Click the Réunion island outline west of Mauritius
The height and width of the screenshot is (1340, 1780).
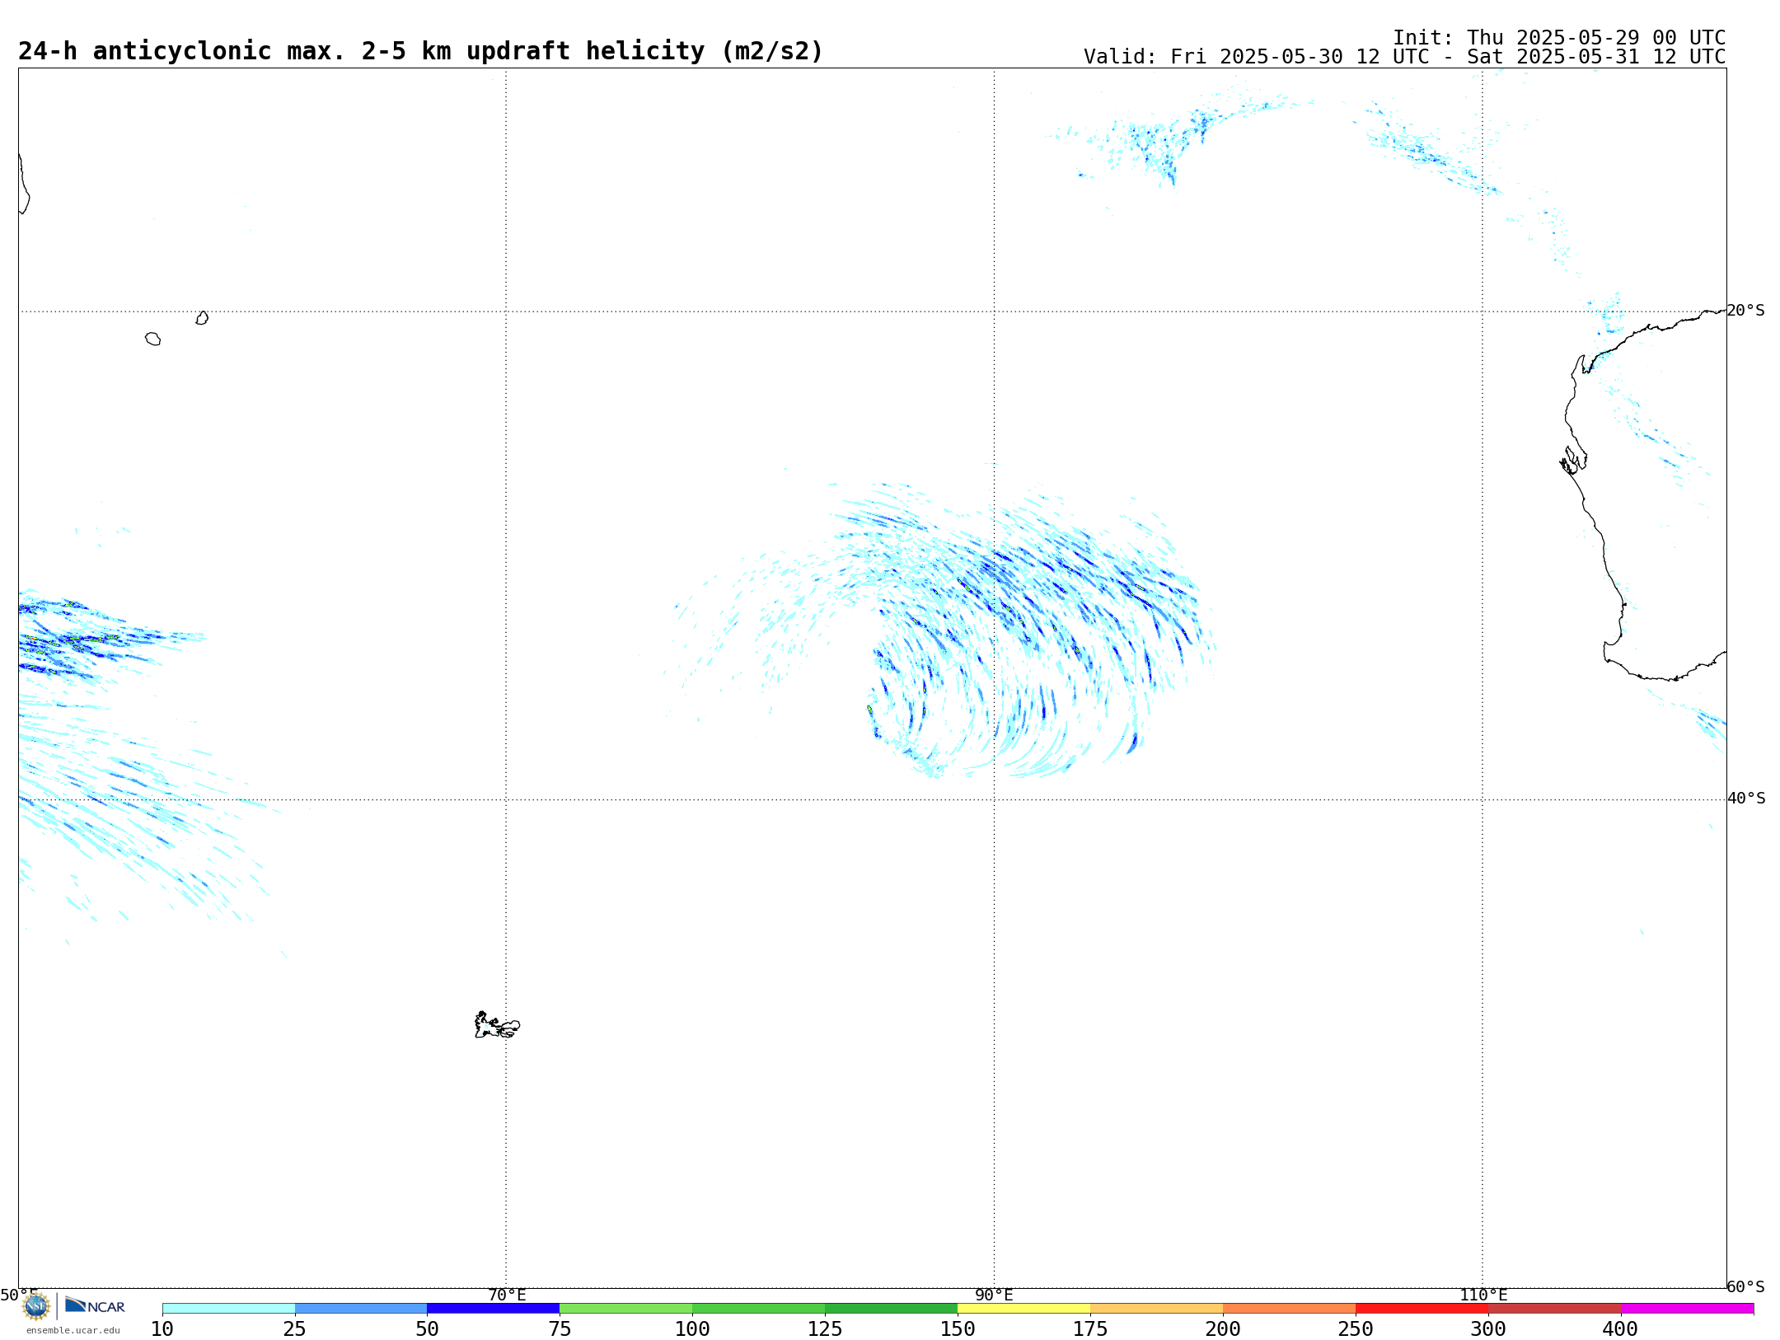click(x=153, y=339)
